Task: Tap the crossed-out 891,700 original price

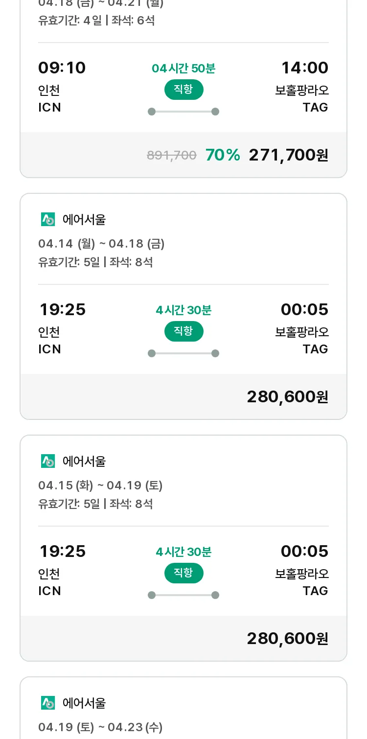Action: point(172,156)
